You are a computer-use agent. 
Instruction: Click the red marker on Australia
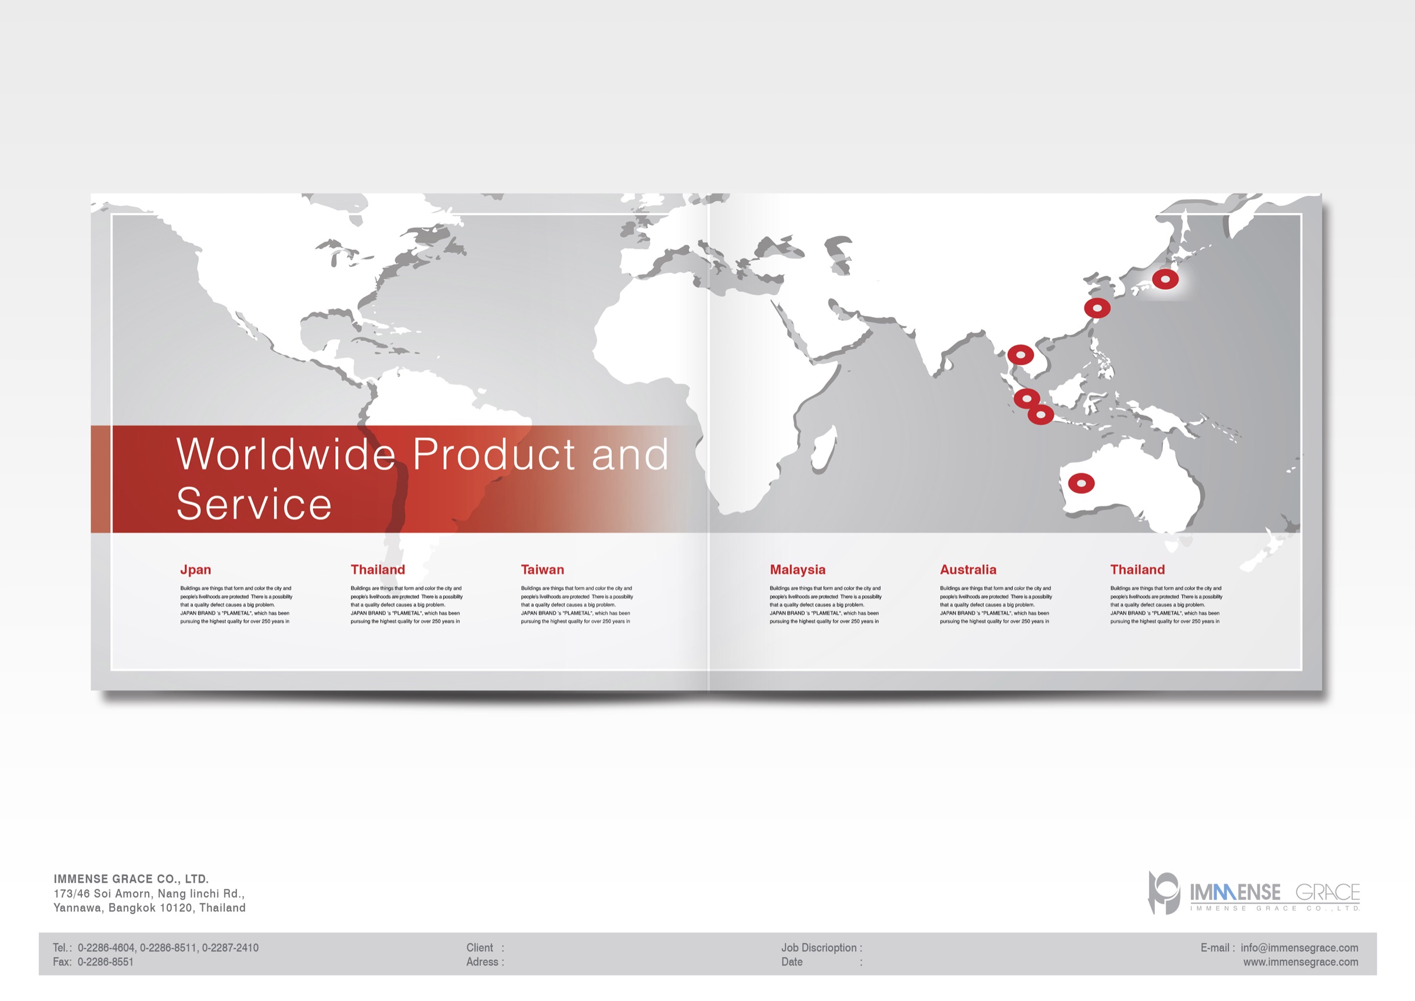[1081, 483]
